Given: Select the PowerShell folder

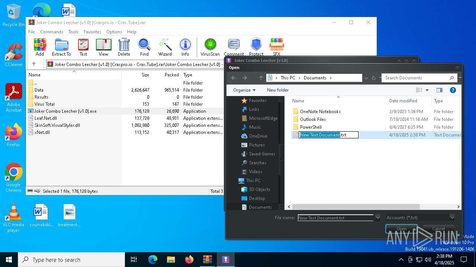Looking at the screenshot, I should pyautogui.click(x=311, y=127).
